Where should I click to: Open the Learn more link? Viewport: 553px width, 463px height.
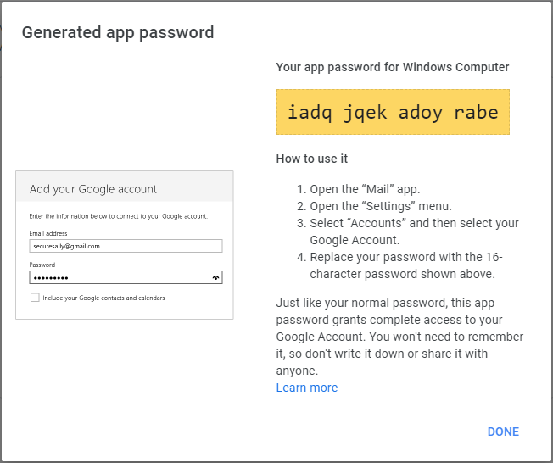307,388
